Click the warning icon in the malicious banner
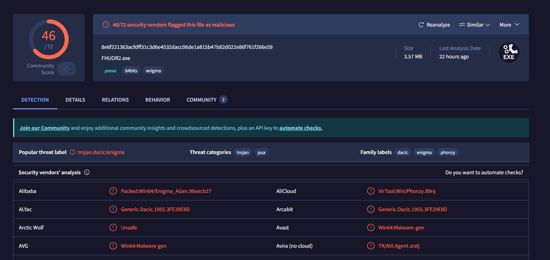 (106, 25)
